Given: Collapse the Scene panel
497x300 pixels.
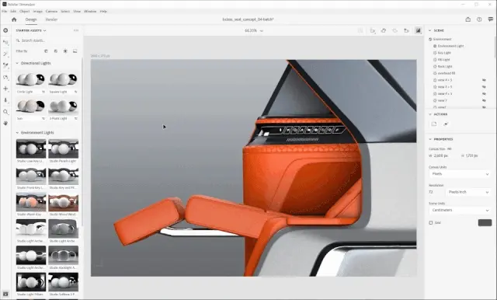Looking at the screenshot, I should pos(430,30).
